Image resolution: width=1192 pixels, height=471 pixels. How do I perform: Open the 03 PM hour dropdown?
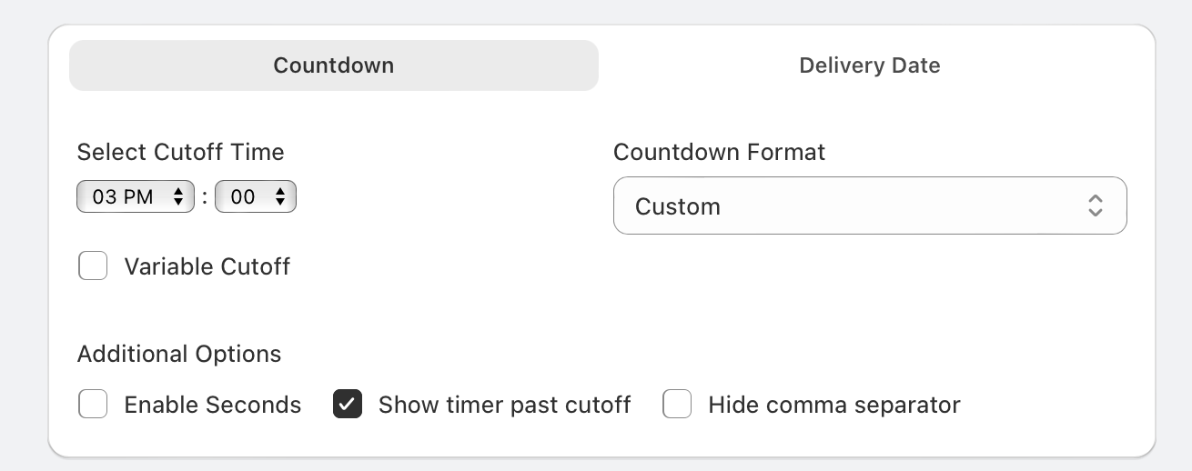pos(136,196)
